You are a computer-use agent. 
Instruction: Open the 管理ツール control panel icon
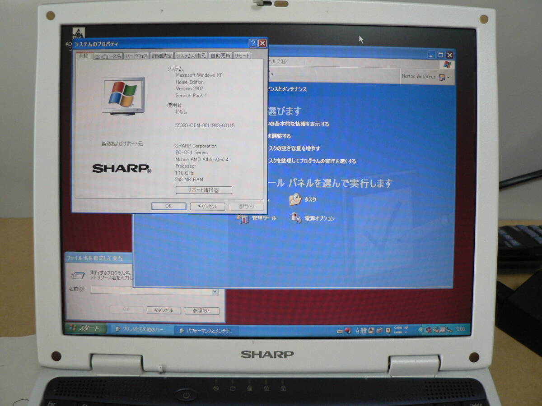click(243, 218)
